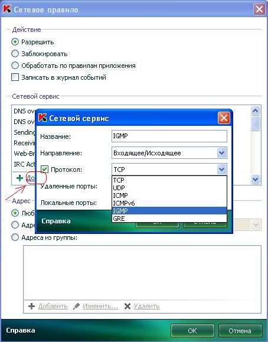Click Kaspersky logo in Сетевой сервис title
Image resolution: width=268 pixels, height=342 pixels.
(x=43, y=118)
